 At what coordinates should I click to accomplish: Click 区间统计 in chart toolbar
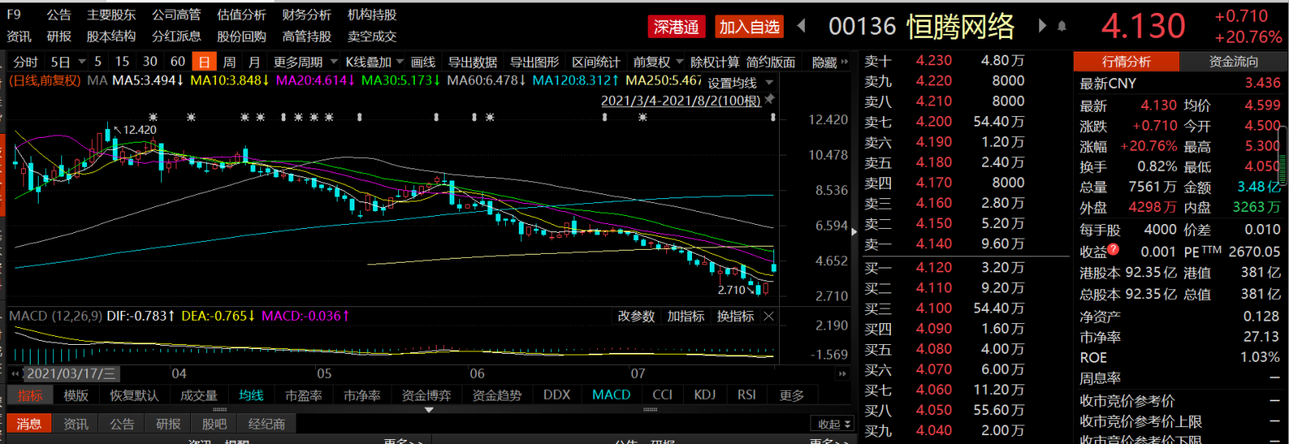596,62
